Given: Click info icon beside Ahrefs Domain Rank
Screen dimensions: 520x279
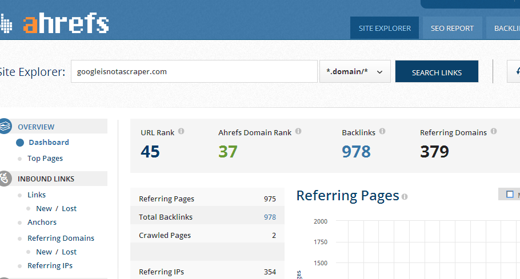Looking at the screenshot, I should (x=298, y=131).
